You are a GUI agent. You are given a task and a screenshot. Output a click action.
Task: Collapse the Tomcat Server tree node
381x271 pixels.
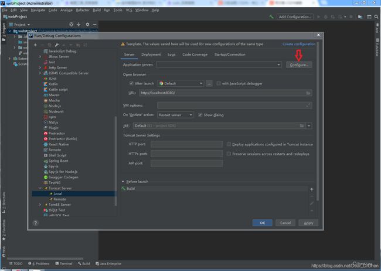point(40,188)
